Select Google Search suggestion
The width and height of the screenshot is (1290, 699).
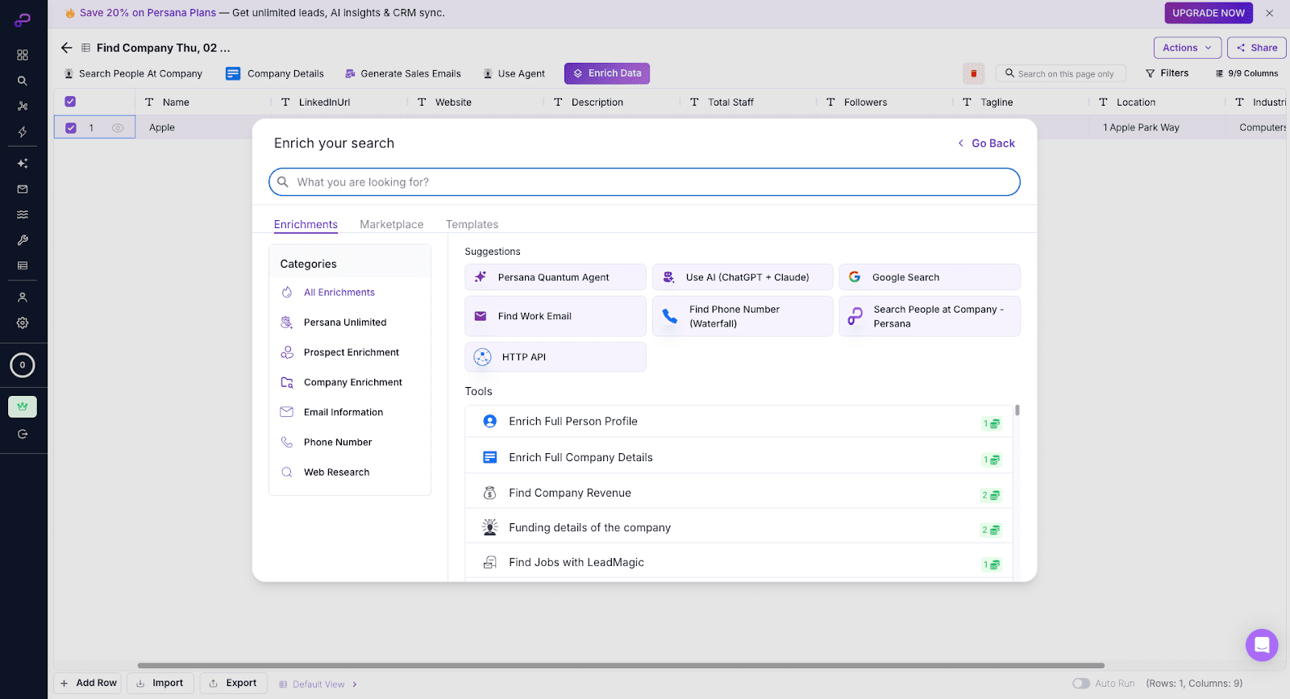click(x=929, y=277)
